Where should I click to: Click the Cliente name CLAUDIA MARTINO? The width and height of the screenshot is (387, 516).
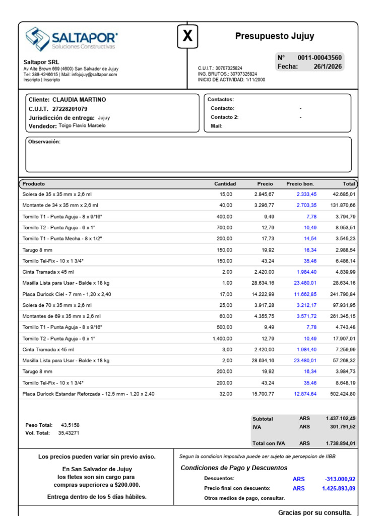(79, 100)
